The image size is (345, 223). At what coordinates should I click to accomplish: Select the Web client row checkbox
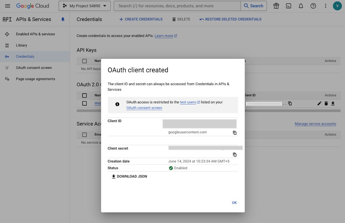point(84,103)
